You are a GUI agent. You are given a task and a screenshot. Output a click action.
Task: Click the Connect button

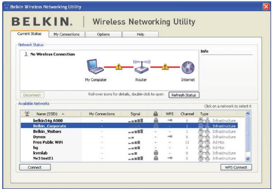[x=35, y=167]
